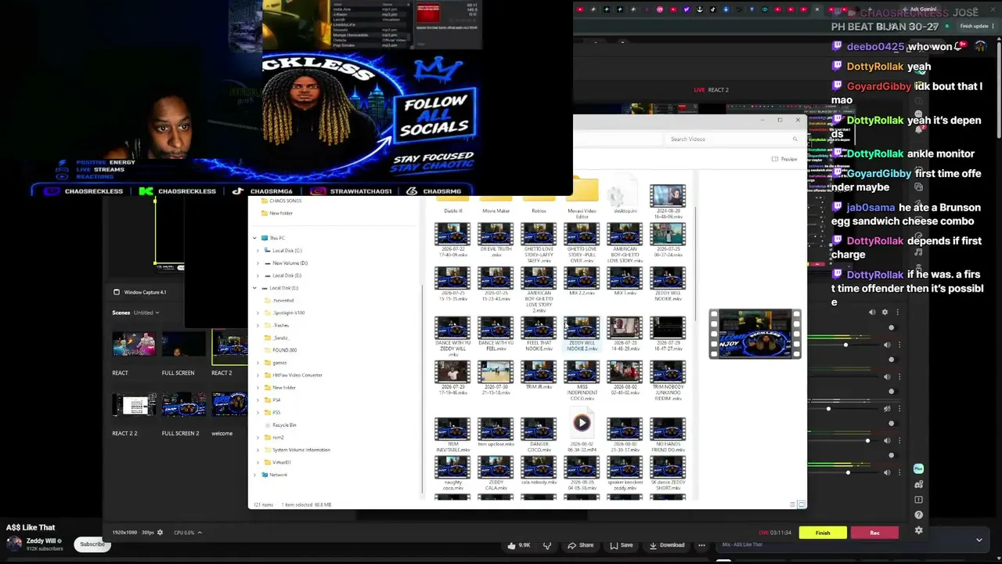
Task: Select the TRIM JR.mkv video file
Action: [x=539, y=375]
